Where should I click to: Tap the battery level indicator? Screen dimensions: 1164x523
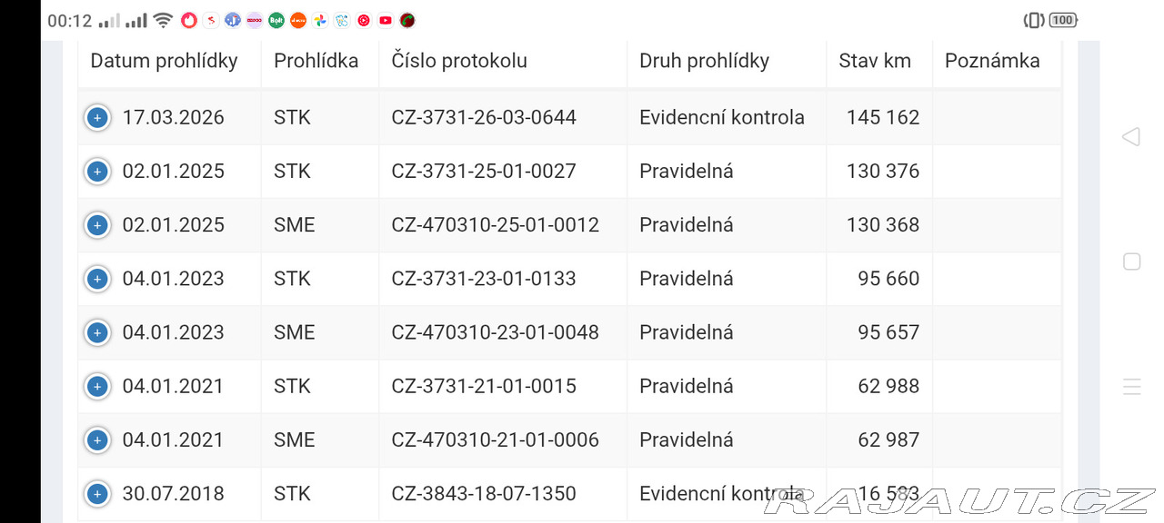point(1062,20)
